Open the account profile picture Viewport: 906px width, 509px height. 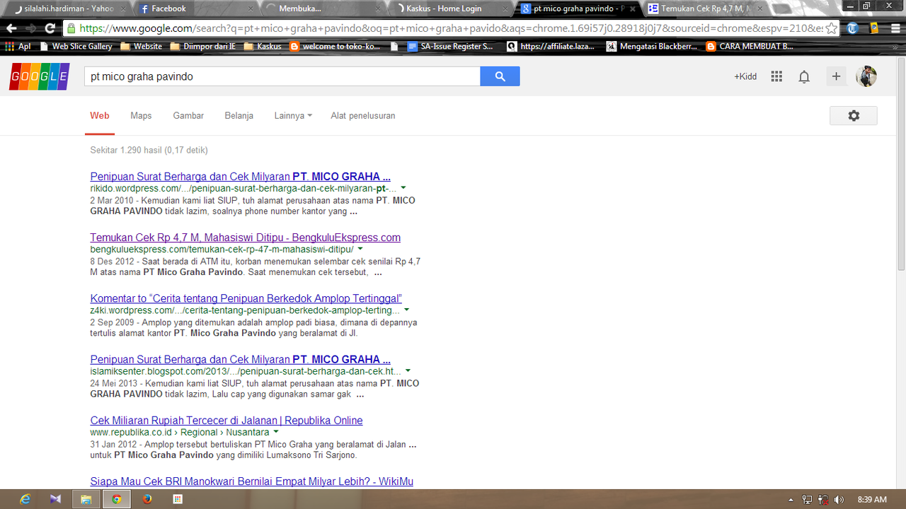tap(866, 76)
